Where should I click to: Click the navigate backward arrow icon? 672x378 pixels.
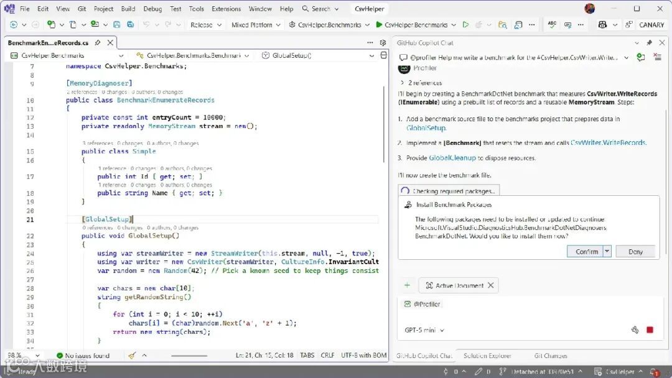click(x=13, y=25)
